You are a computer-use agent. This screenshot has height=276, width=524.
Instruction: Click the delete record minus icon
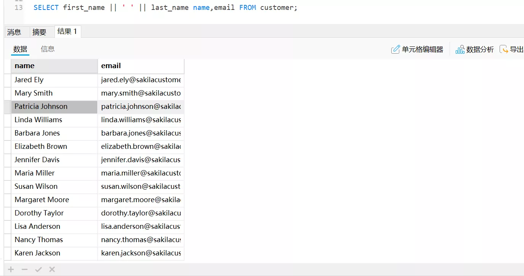pyautogui.click(x=25, y=270)
